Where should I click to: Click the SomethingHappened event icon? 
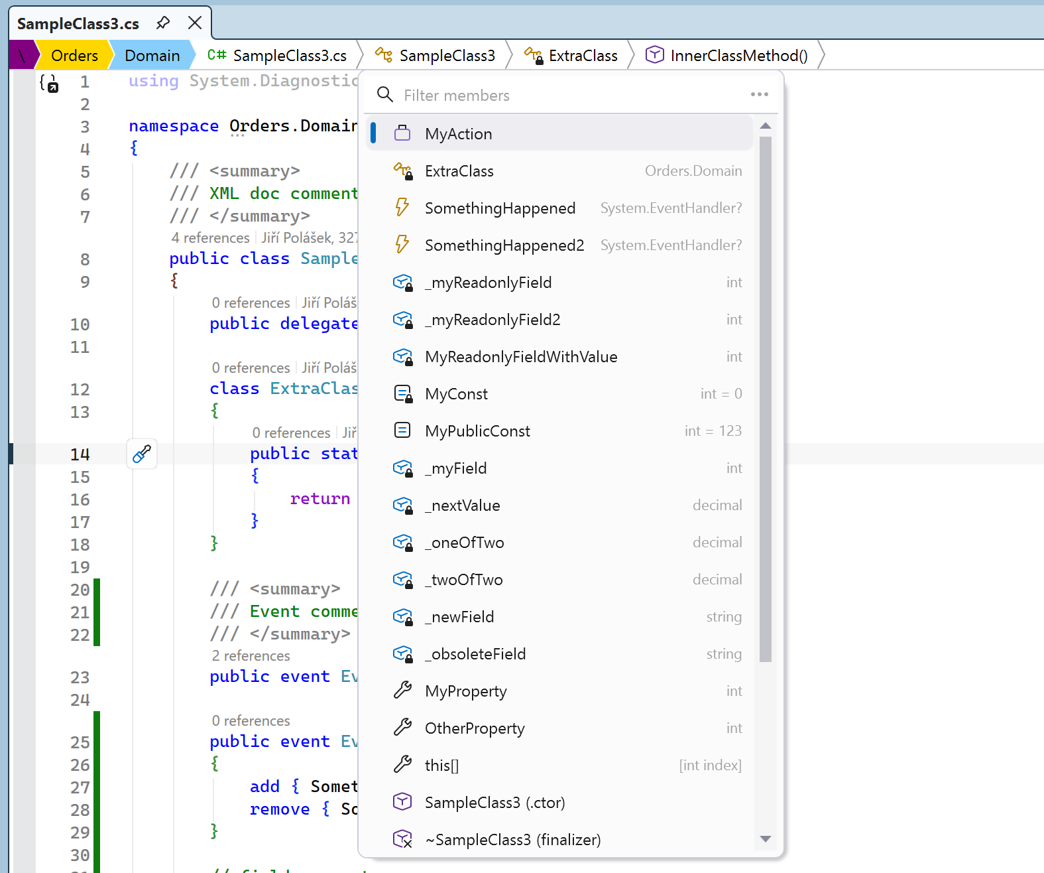click(402, 208)
